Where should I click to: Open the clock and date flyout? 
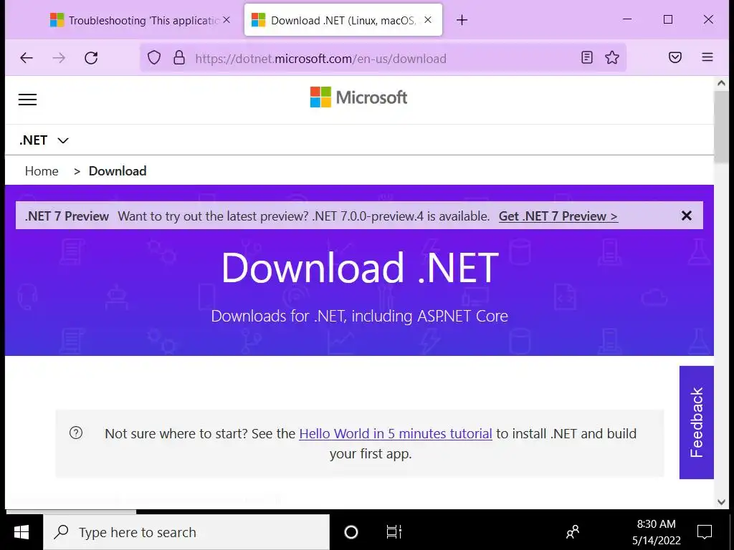click(657, 532)
